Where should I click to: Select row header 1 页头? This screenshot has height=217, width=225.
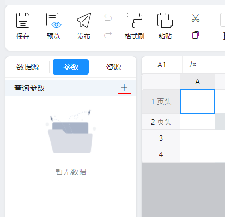(x=161, y=102)
